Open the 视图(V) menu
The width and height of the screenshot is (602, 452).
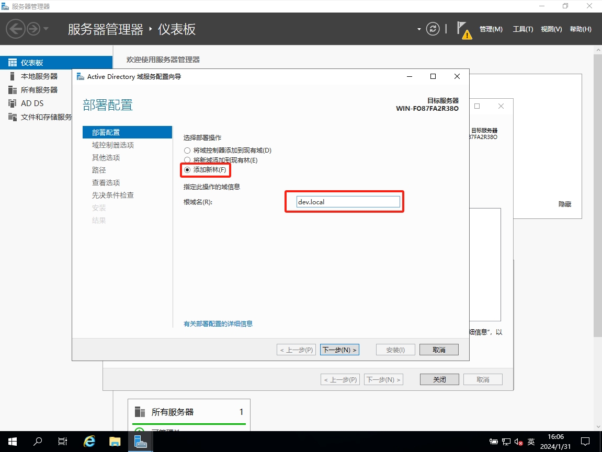point(551,29)
